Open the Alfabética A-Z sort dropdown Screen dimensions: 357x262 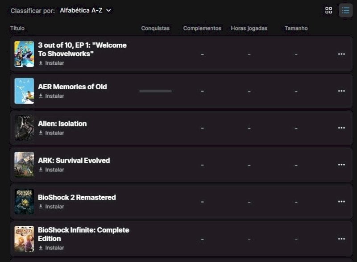85,10
